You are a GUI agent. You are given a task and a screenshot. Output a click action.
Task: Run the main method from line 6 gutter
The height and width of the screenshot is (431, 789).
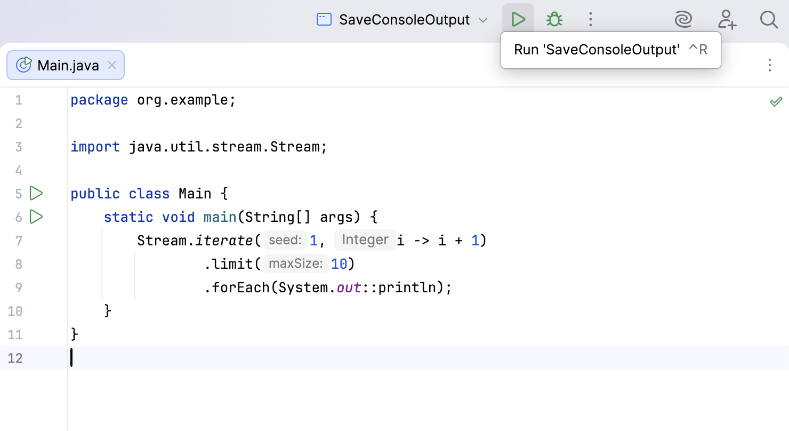[x=36, y=217]
